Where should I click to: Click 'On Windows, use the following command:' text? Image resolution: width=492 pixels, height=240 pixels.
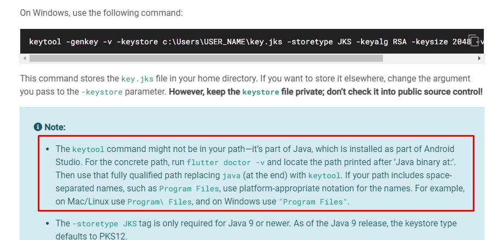coord(101,13)
